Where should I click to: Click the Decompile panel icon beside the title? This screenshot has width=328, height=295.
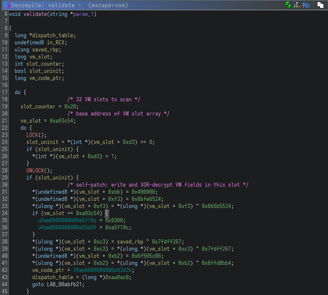coord(6,5)
